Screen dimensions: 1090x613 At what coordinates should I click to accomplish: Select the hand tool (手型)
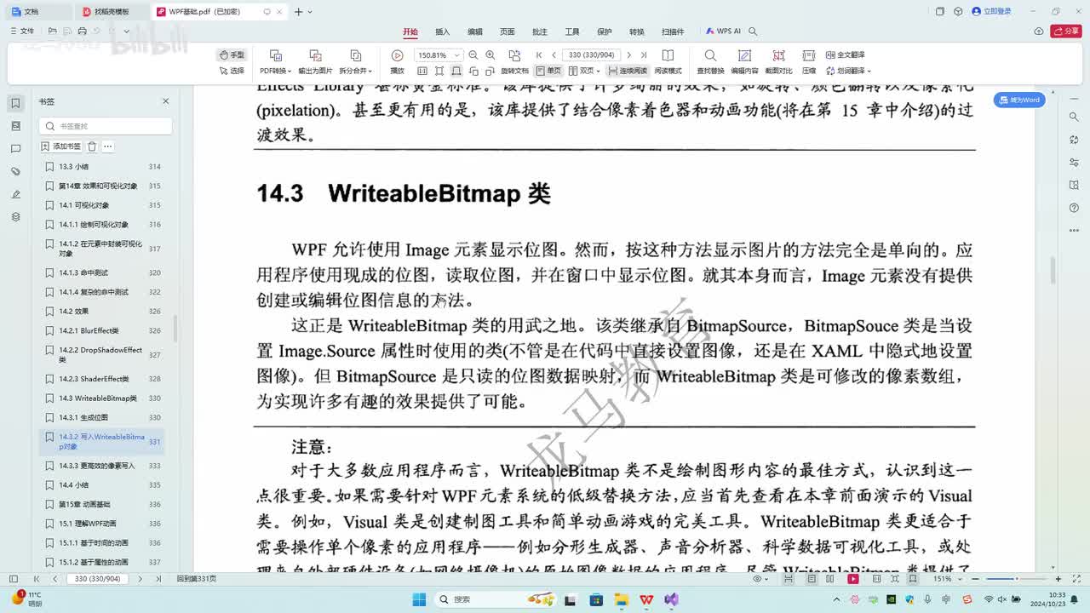click(232, 54)
